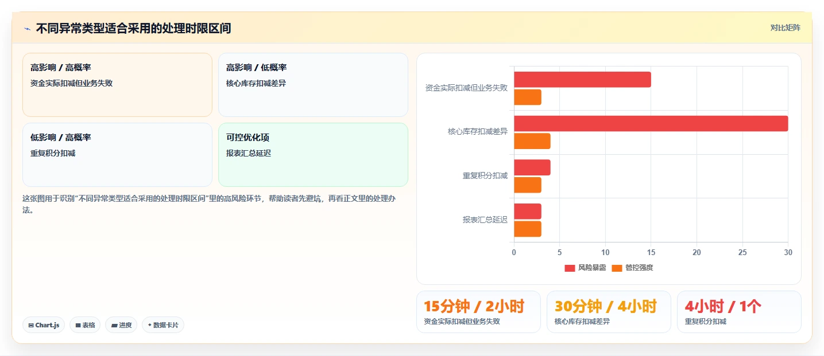824x356 pixels.
Task: Click 重复积分扣减 caption under 4小时 / 1个
Action: click(x=706, y=322)
